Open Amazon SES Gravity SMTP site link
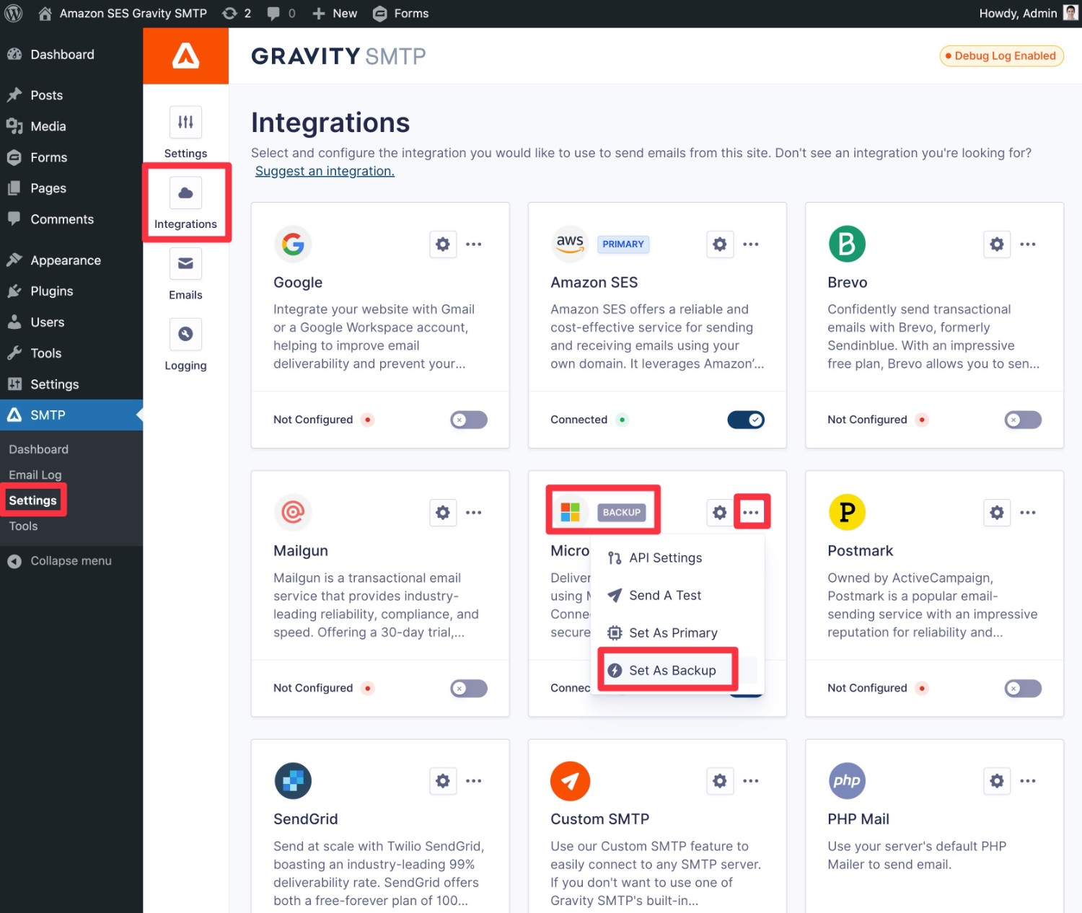Viewport: 1082px width, 913px height. 123,14
